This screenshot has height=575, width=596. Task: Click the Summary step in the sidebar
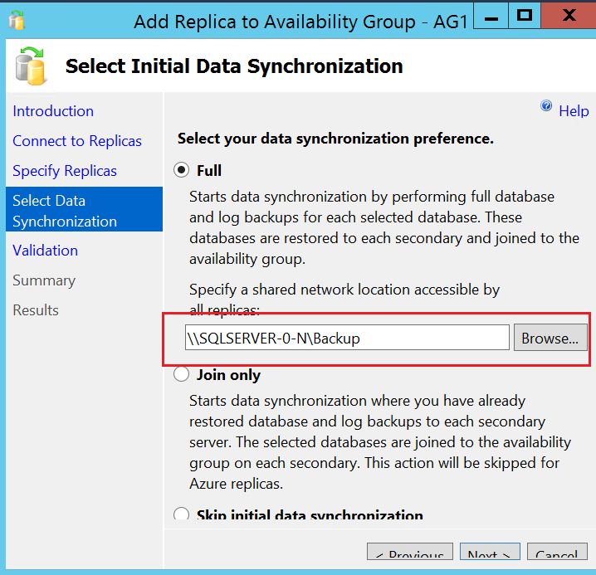(44, 280)
